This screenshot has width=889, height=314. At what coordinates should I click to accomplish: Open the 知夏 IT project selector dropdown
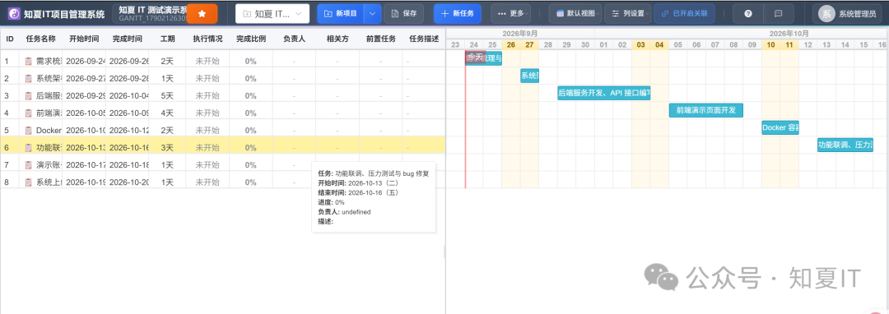[272, 14]
